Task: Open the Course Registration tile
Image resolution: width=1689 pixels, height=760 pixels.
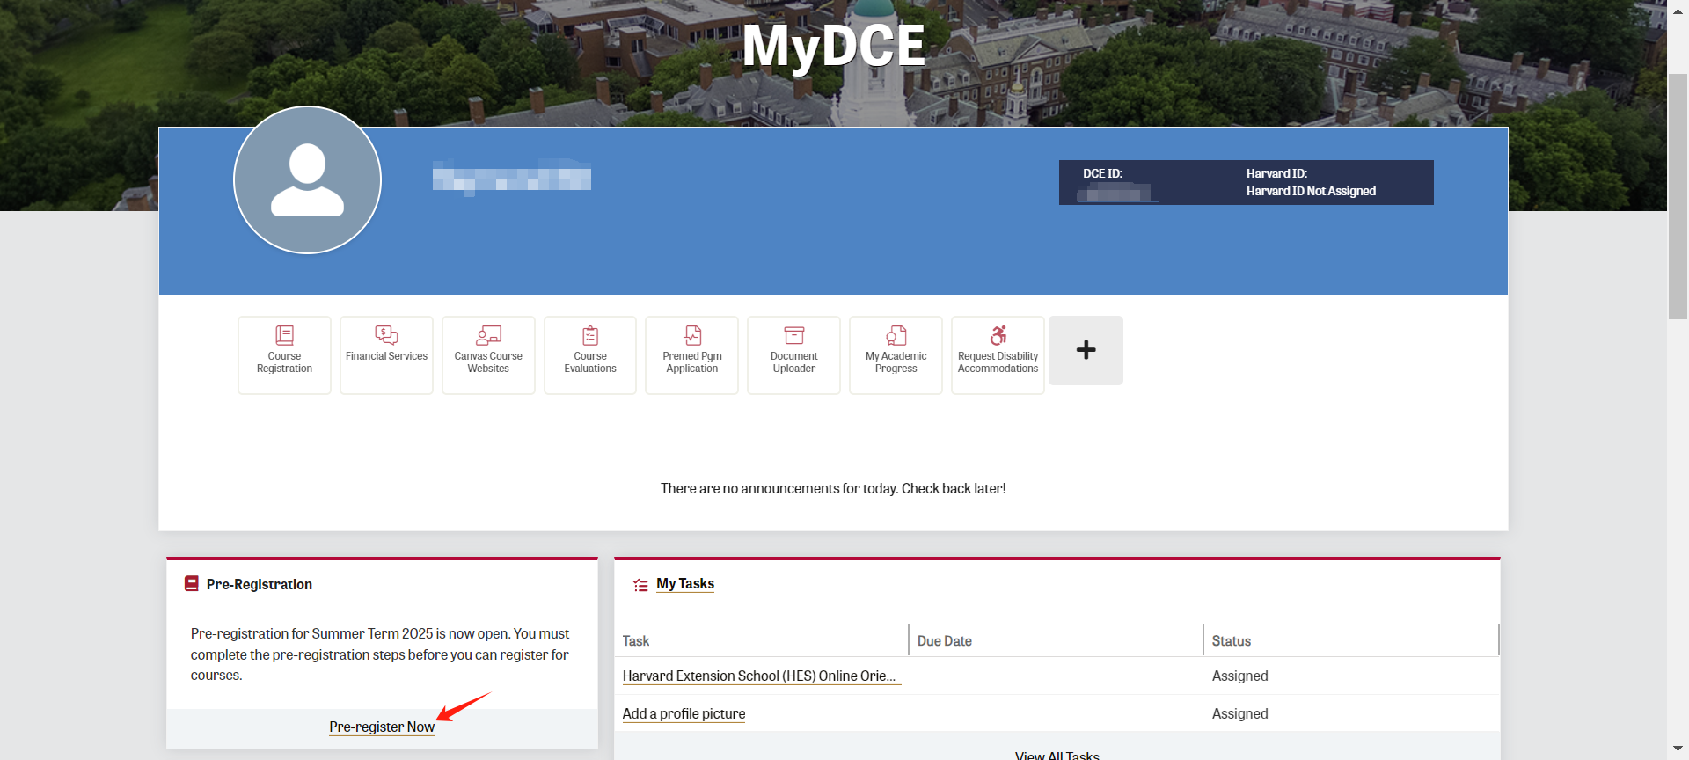Action: pos(284,354)
